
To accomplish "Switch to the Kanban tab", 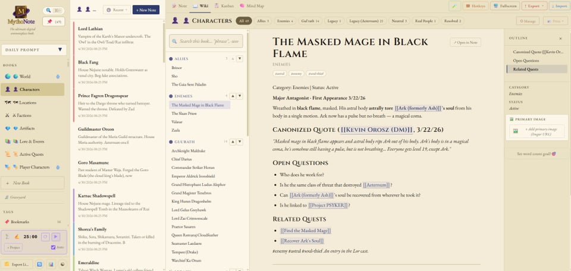I will click(224, 6).
